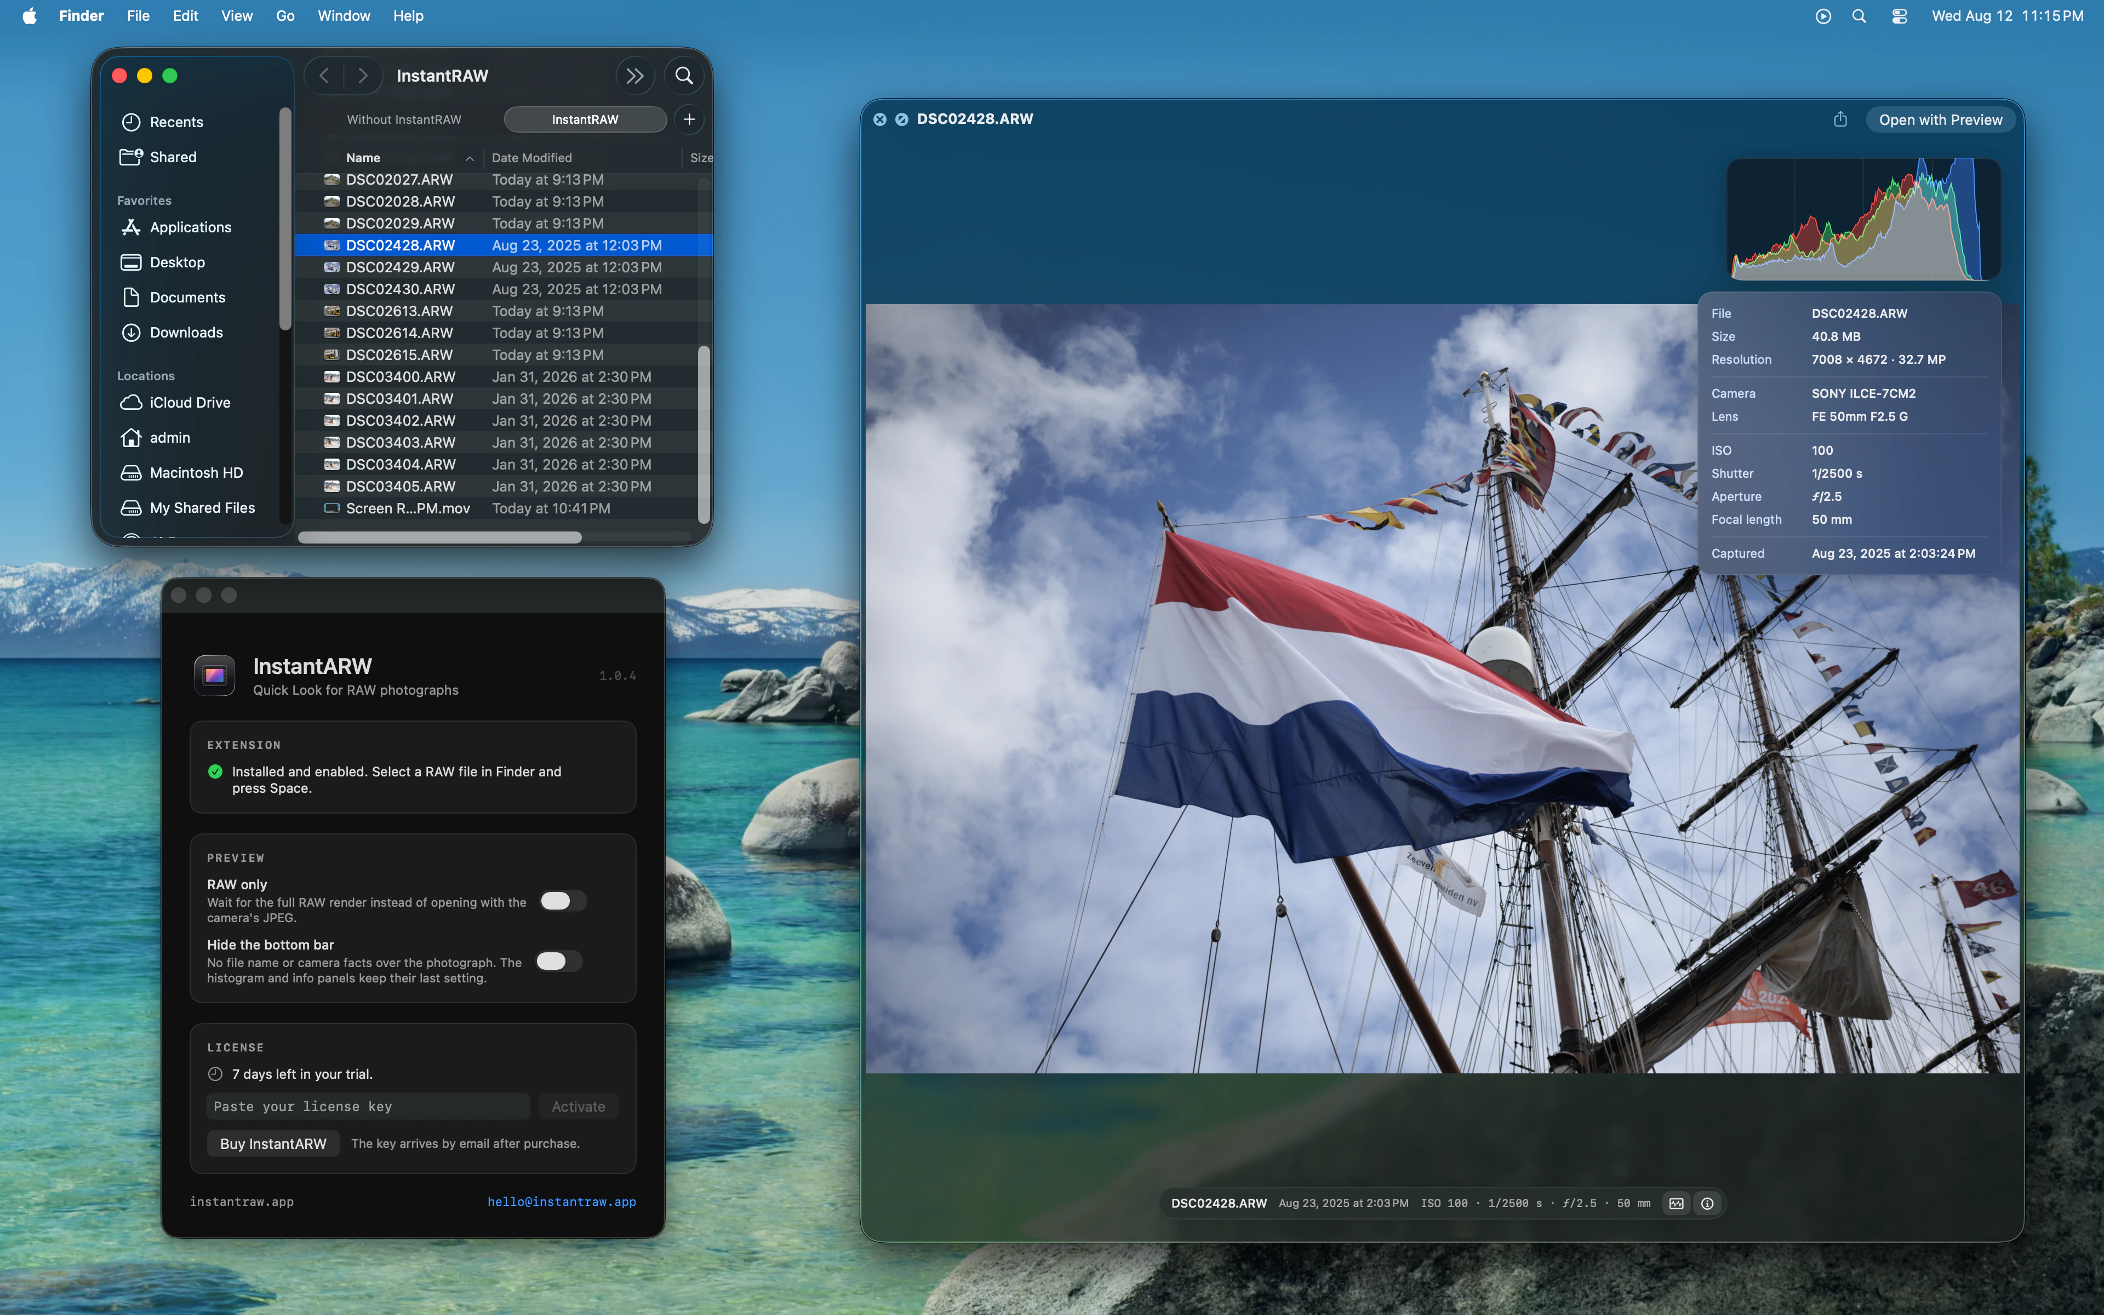This screenshot has width=2104, height=1315.
Task: Toggle histogram icon in preview bottom bar
Action: pos(1676,1204)
